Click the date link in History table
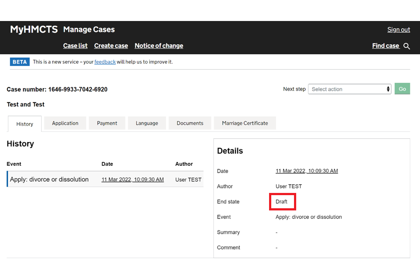This screenshot has width=420, height=280. 133,180
